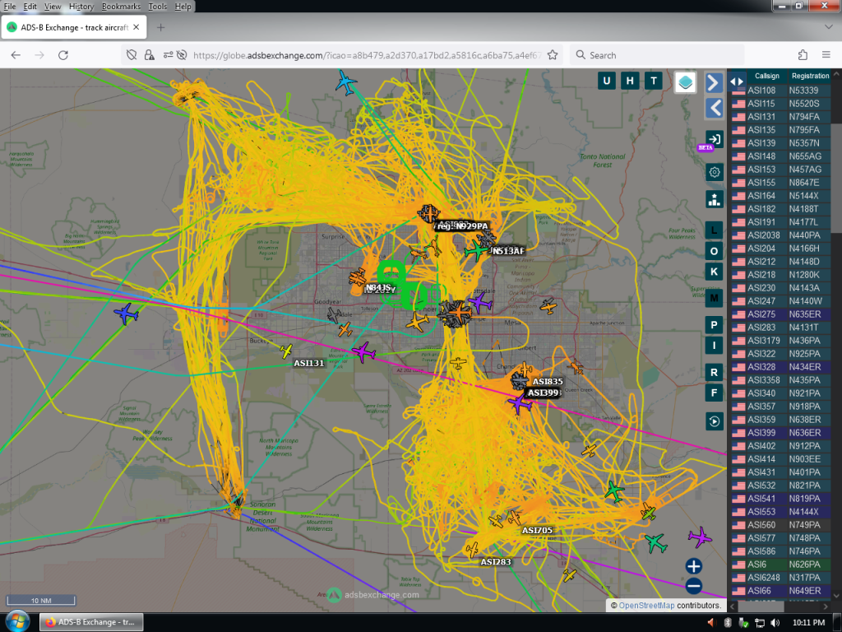Select the green N513AF aircraft icon
Viewport: 842px width, 632px height.
click(x=476, y=250)
